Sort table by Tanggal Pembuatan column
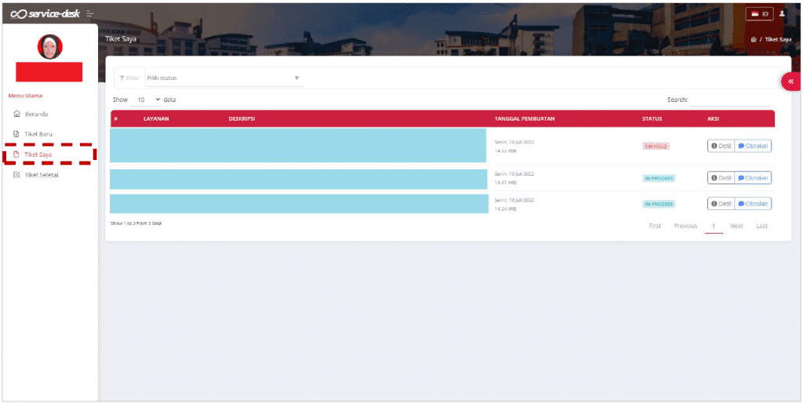The height and width of the screenshot is (403, 803). (x=525, y=119)
